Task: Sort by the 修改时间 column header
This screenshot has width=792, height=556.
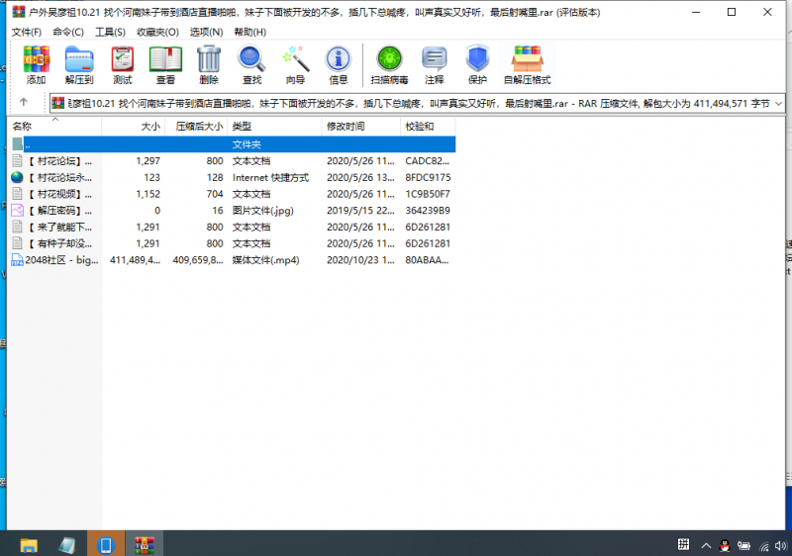Action: (x=346, y=127)
